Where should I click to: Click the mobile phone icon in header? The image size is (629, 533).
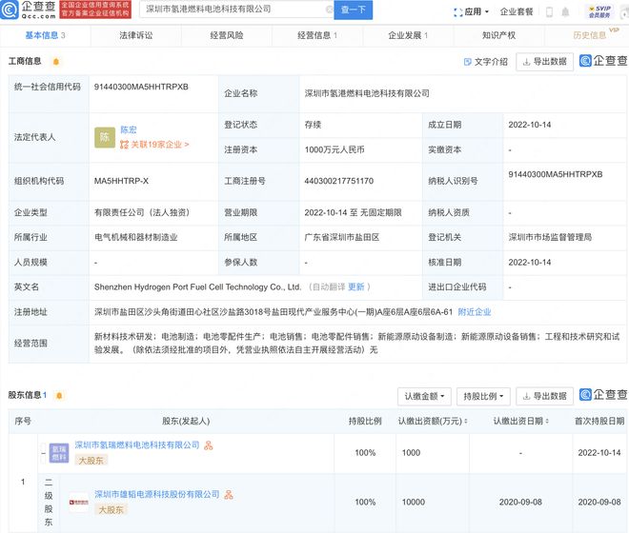(x=550, y=12)
